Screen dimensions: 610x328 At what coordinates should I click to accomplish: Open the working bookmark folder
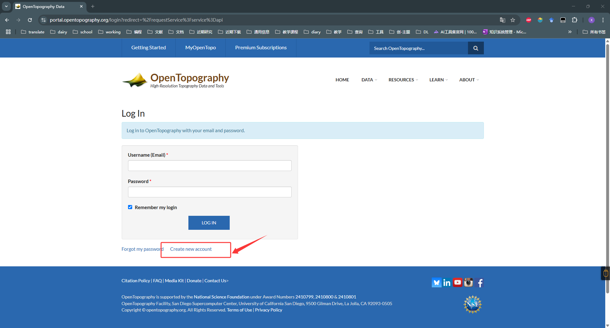click(x=110, y=32)
